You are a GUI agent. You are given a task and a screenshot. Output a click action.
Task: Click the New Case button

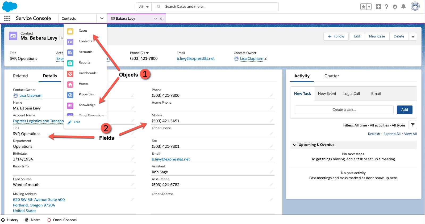[x=377, y=36]
